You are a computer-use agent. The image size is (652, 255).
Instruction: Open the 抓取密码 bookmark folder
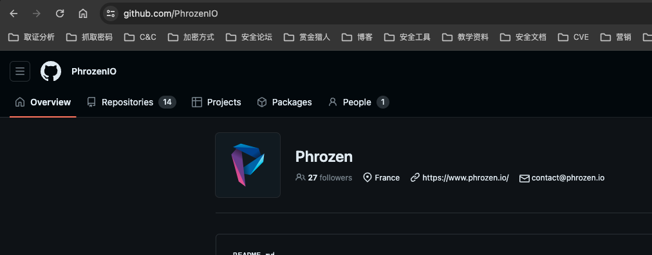point(89,37)
